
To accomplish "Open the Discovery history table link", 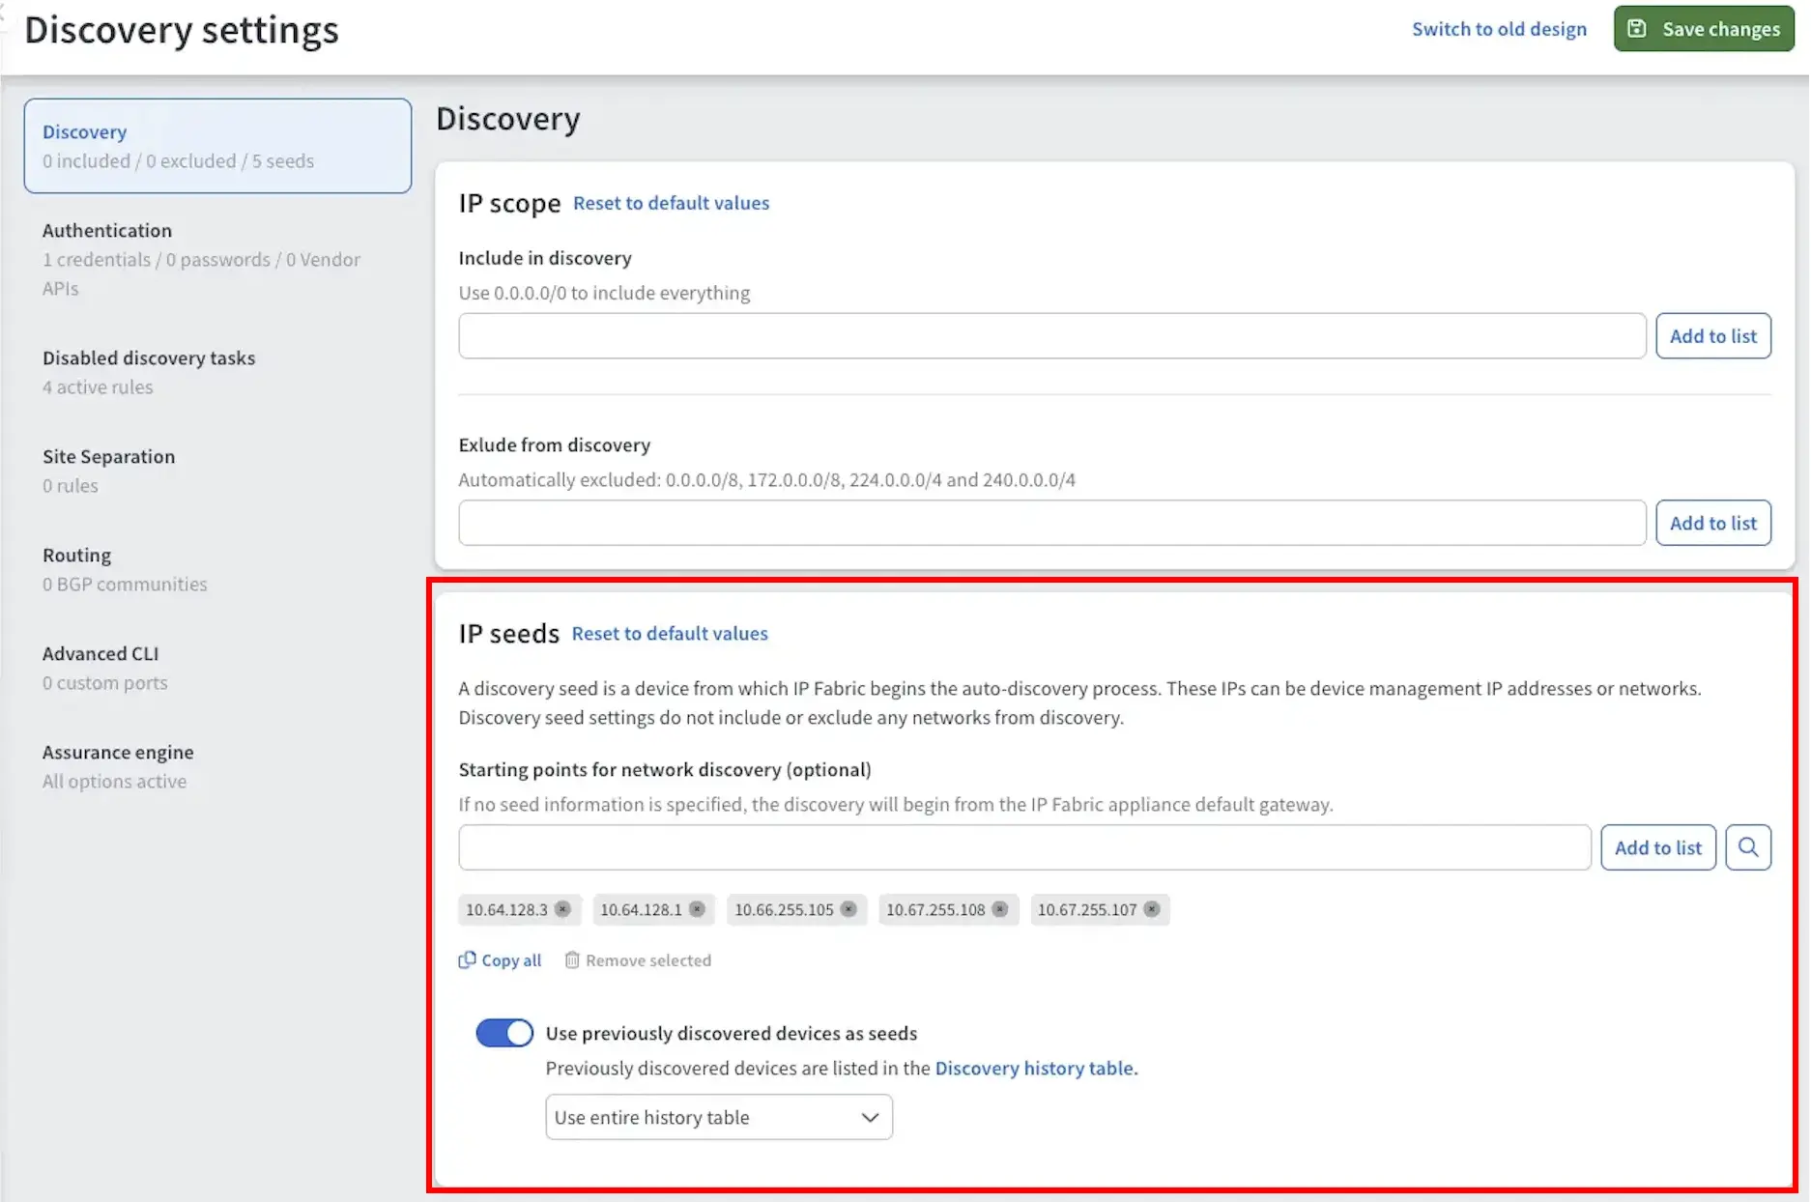I will click(x=1034, y=1068).
